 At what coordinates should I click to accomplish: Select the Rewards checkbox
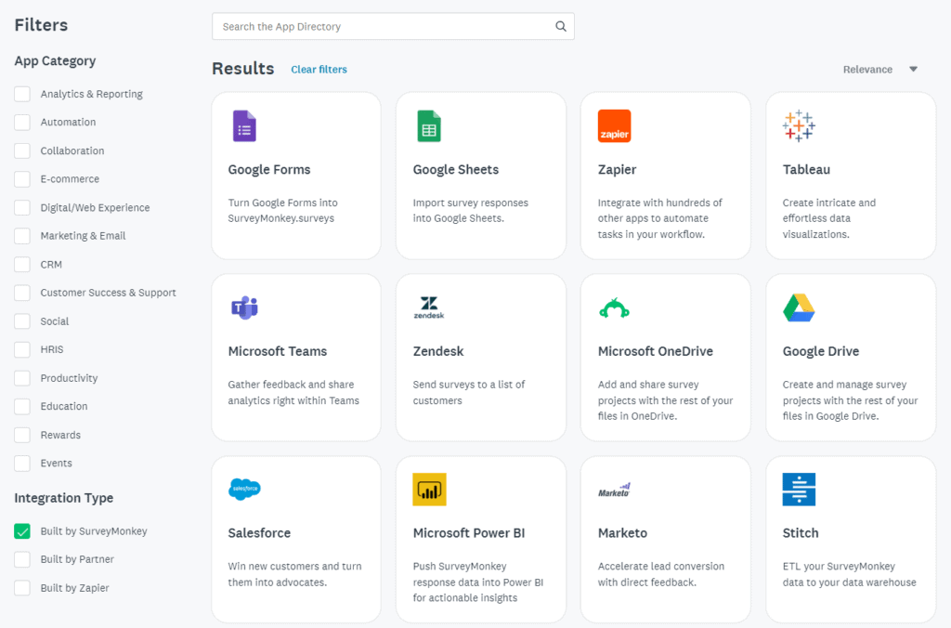pyautogui.click(x=22, y=435)
